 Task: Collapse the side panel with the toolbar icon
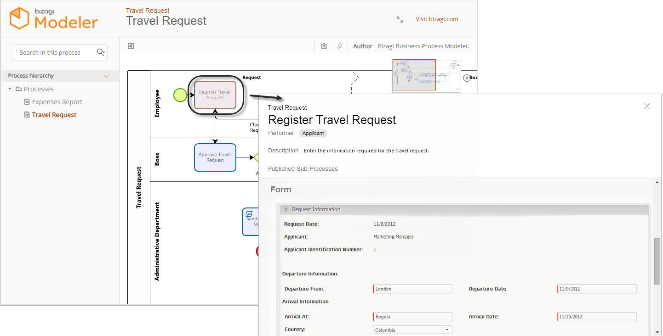(131, 46)
